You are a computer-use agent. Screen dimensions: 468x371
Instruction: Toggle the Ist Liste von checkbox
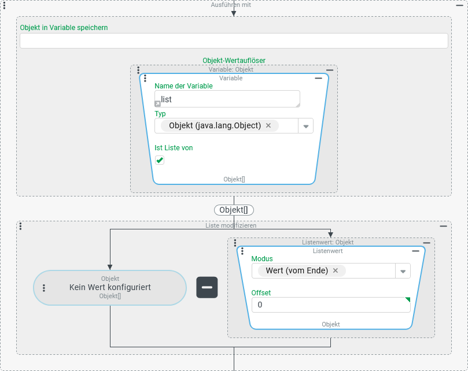point(160,160)
